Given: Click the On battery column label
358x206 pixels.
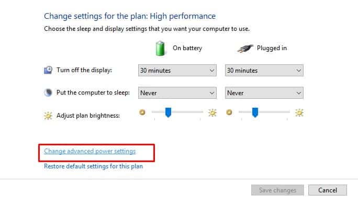Looking at the screenshot, I should pyautogui.click(x=187, y=48).
